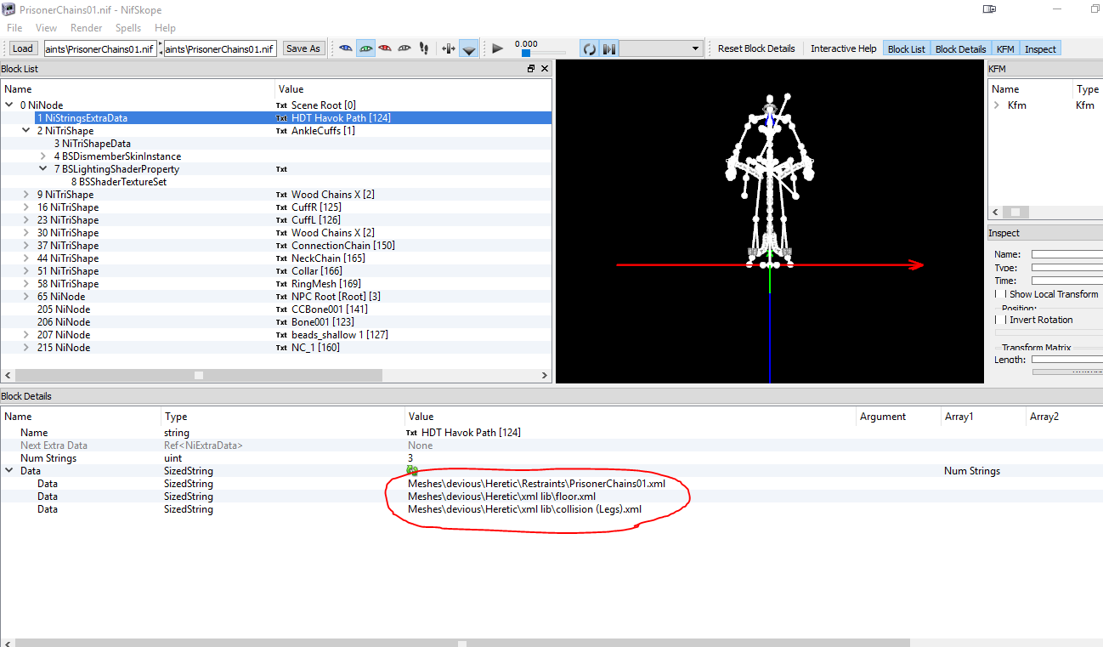Screen dimensions: 1103x647
Task: Select the 8 BSShaderTextureSet row
Action: pos(276,182)
